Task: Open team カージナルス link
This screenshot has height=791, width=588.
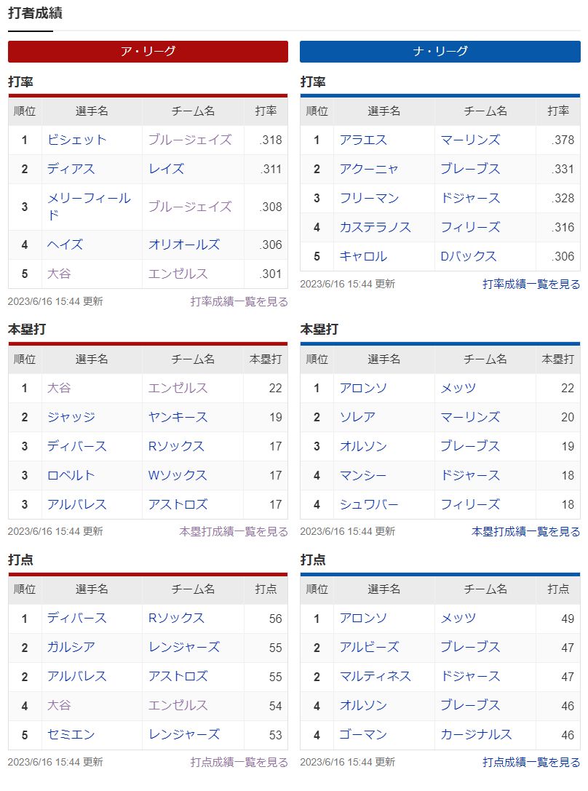Action: pyautogui.click(x=476, y=734)
